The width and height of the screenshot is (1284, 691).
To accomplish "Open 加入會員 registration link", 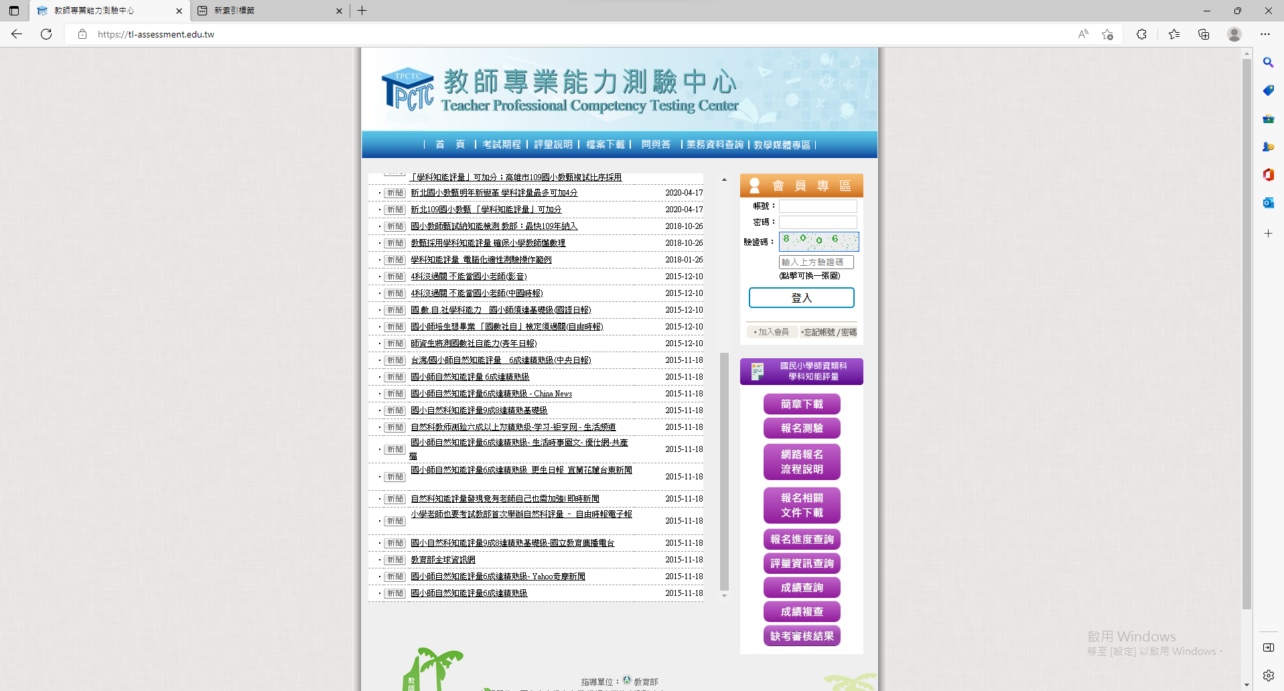I will pos(772,332).
